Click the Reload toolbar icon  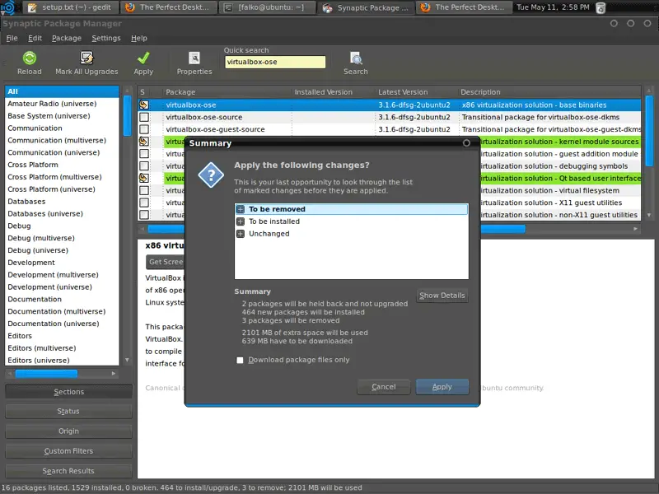coord(30,58)
